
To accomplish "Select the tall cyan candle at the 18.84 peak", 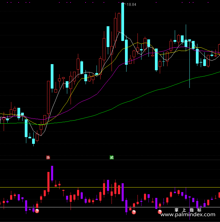I will point(123,22).
